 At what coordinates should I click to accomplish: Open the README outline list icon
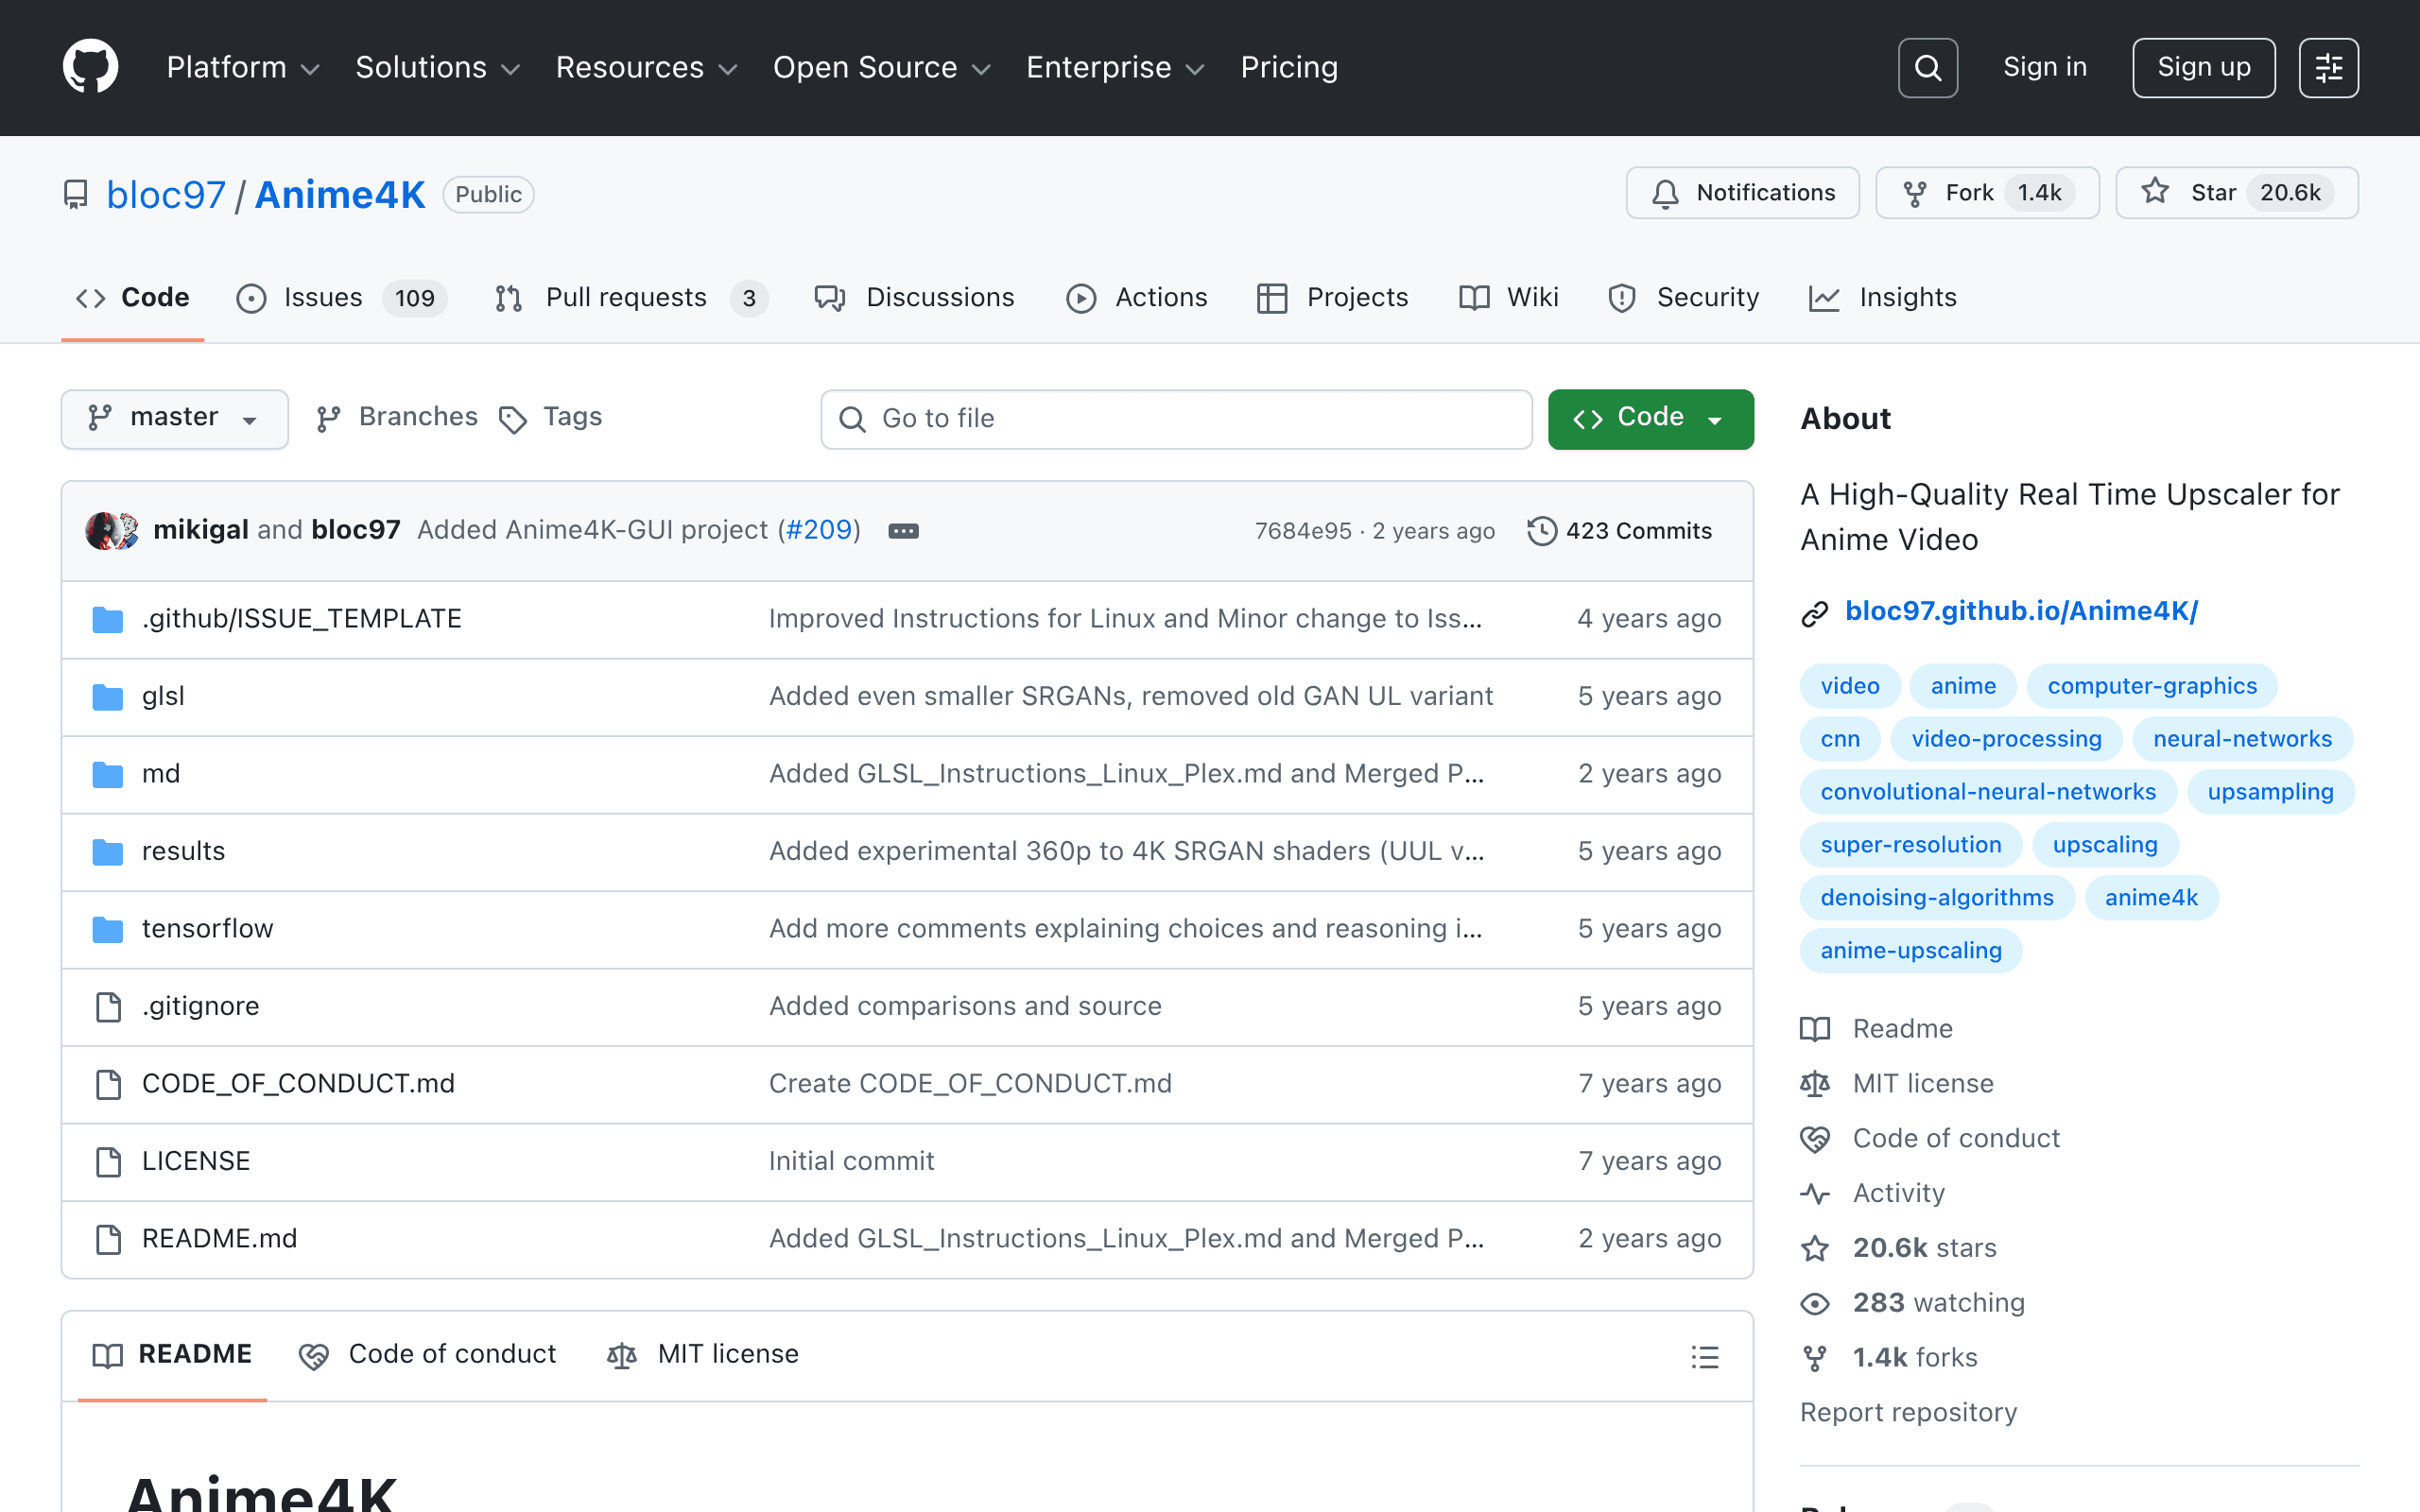(x=1705, y=1357)
